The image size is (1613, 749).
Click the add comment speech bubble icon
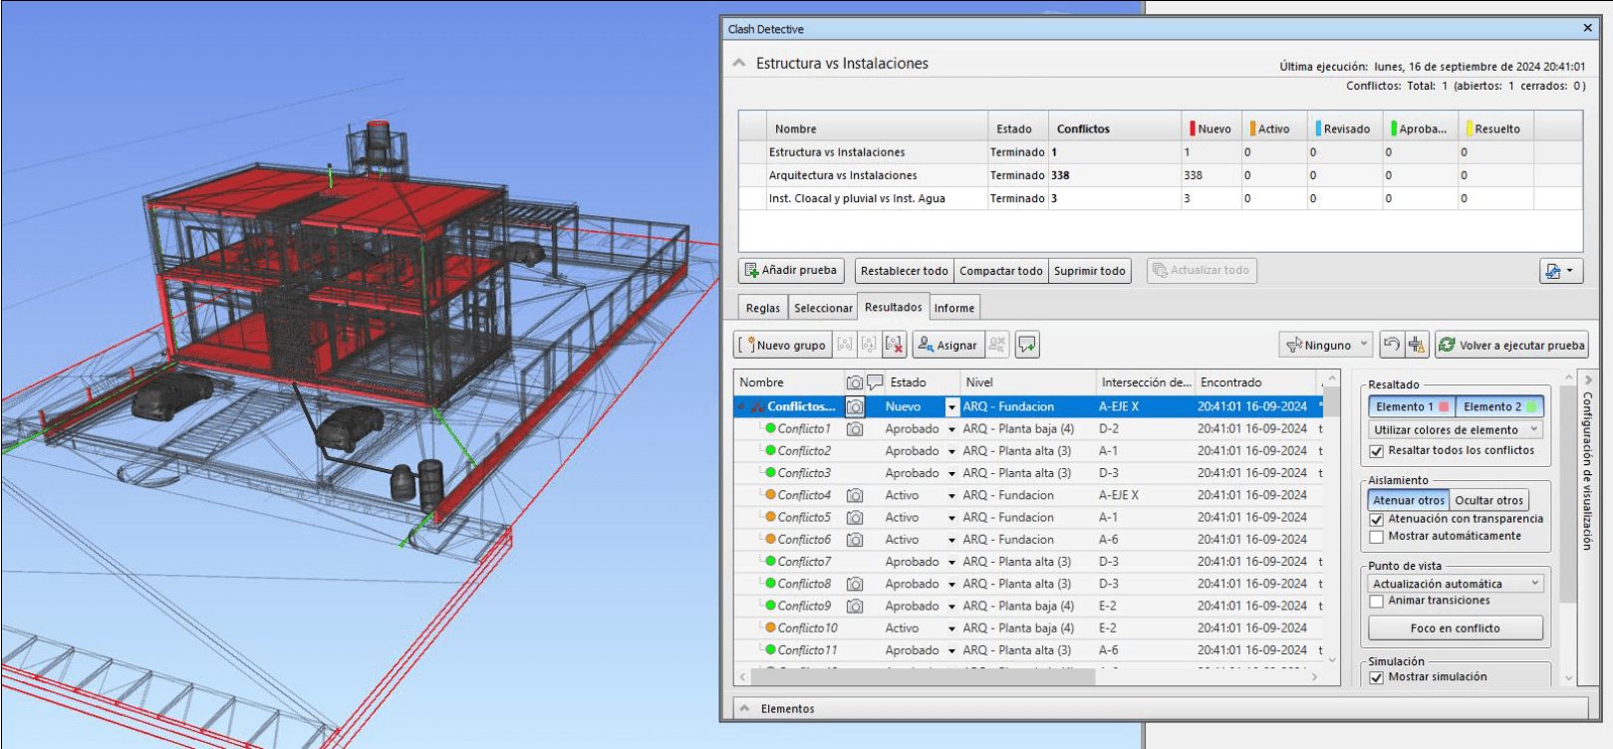[x=1027, y=345]
